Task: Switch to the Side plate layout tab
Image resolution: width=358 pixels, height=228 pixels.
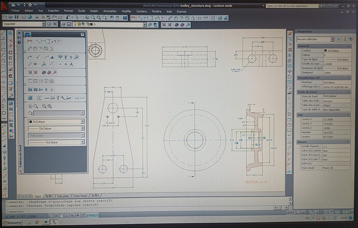Action: pos(63,196)
